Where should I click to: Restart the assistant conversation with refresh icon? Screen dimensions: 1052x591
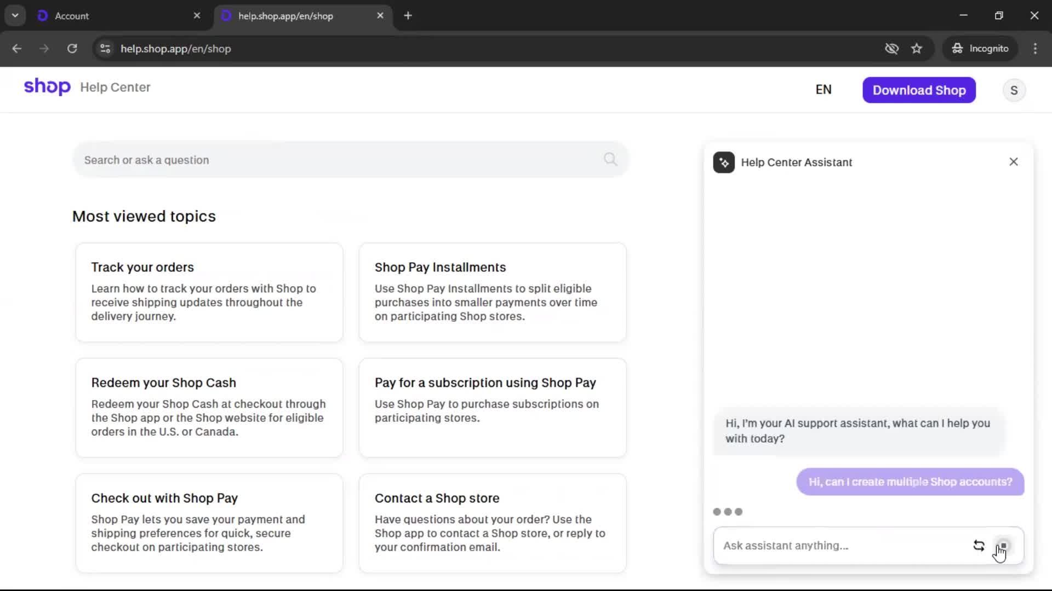[979, 546]
